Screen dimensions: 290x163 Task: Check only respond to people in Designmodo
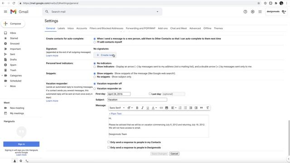click(x=109, y=147)
